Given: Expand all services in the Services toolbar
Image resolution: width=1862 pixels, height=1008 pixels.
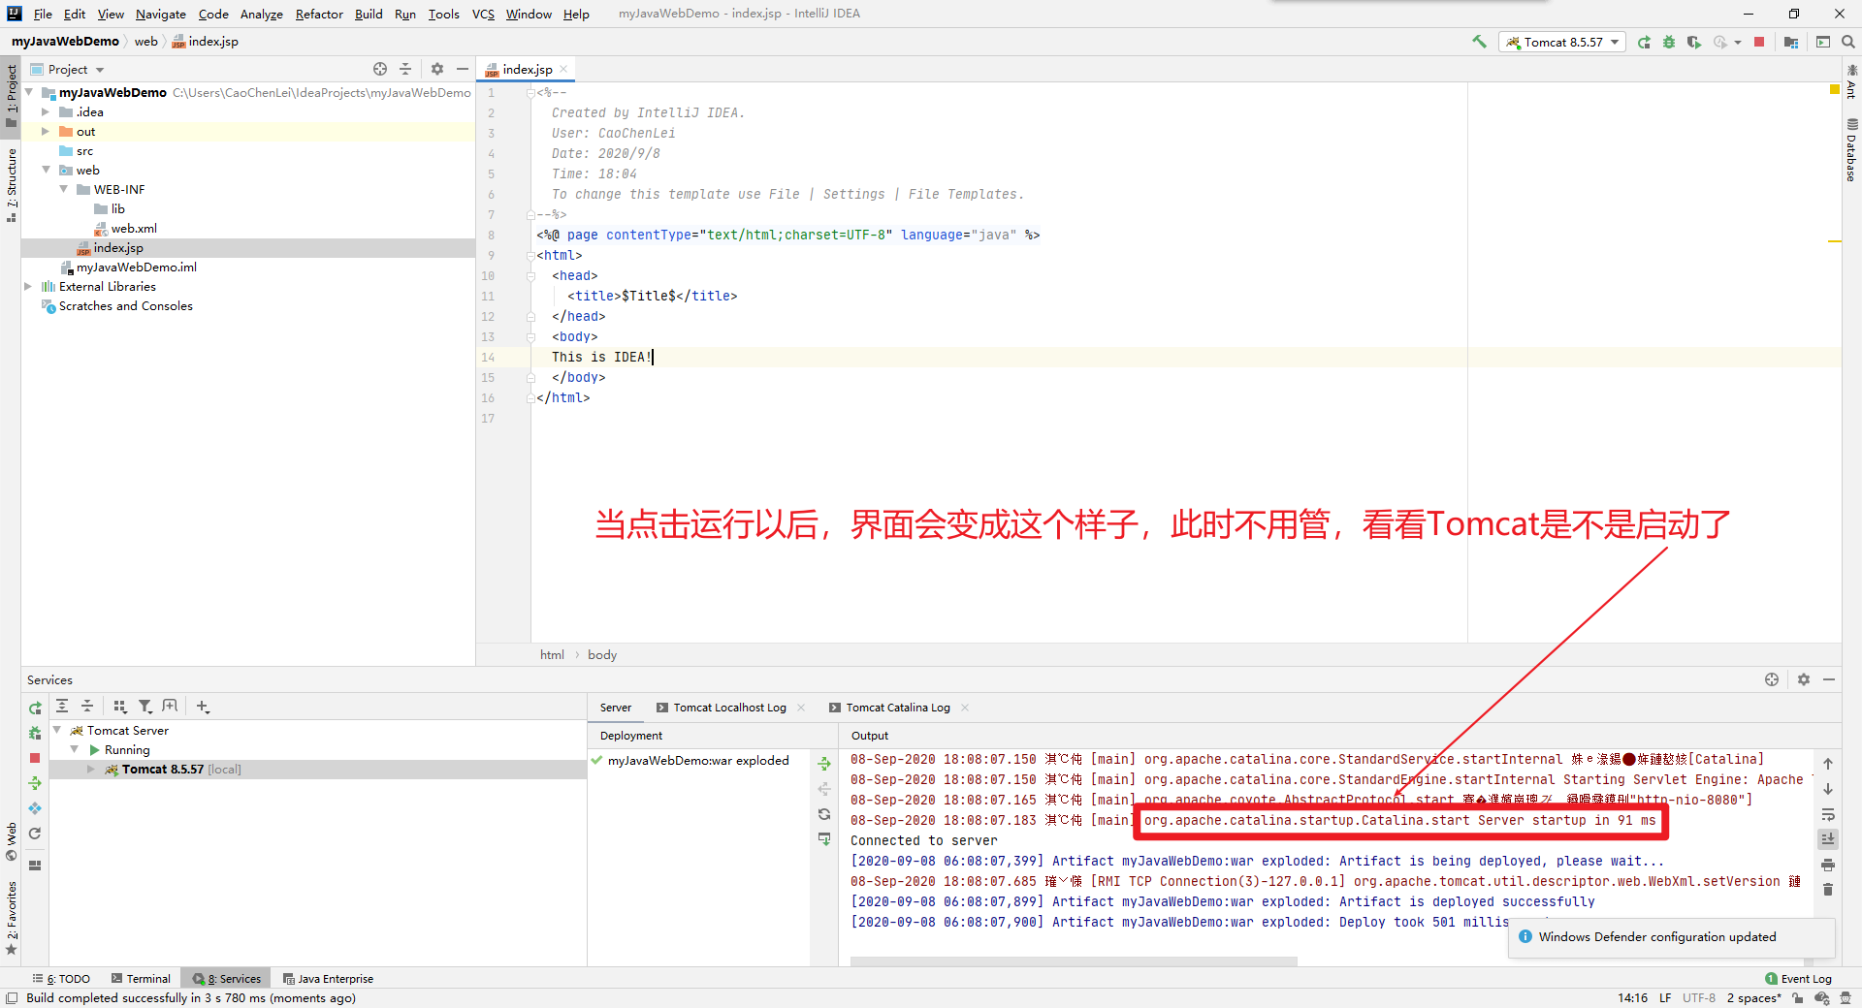Looking at the screenshot, I should (62, 706).
